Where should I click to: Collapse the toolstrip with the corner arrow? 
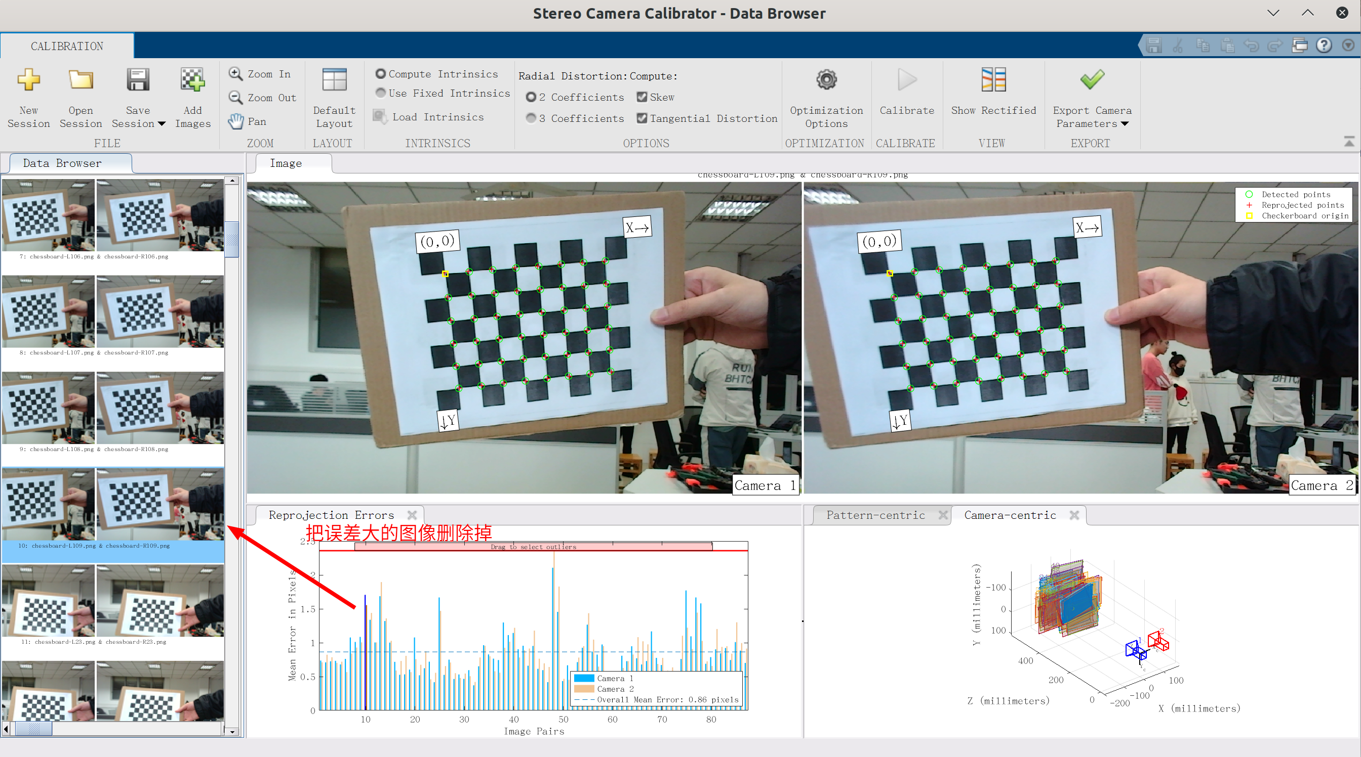click(x=1349, y=142)
